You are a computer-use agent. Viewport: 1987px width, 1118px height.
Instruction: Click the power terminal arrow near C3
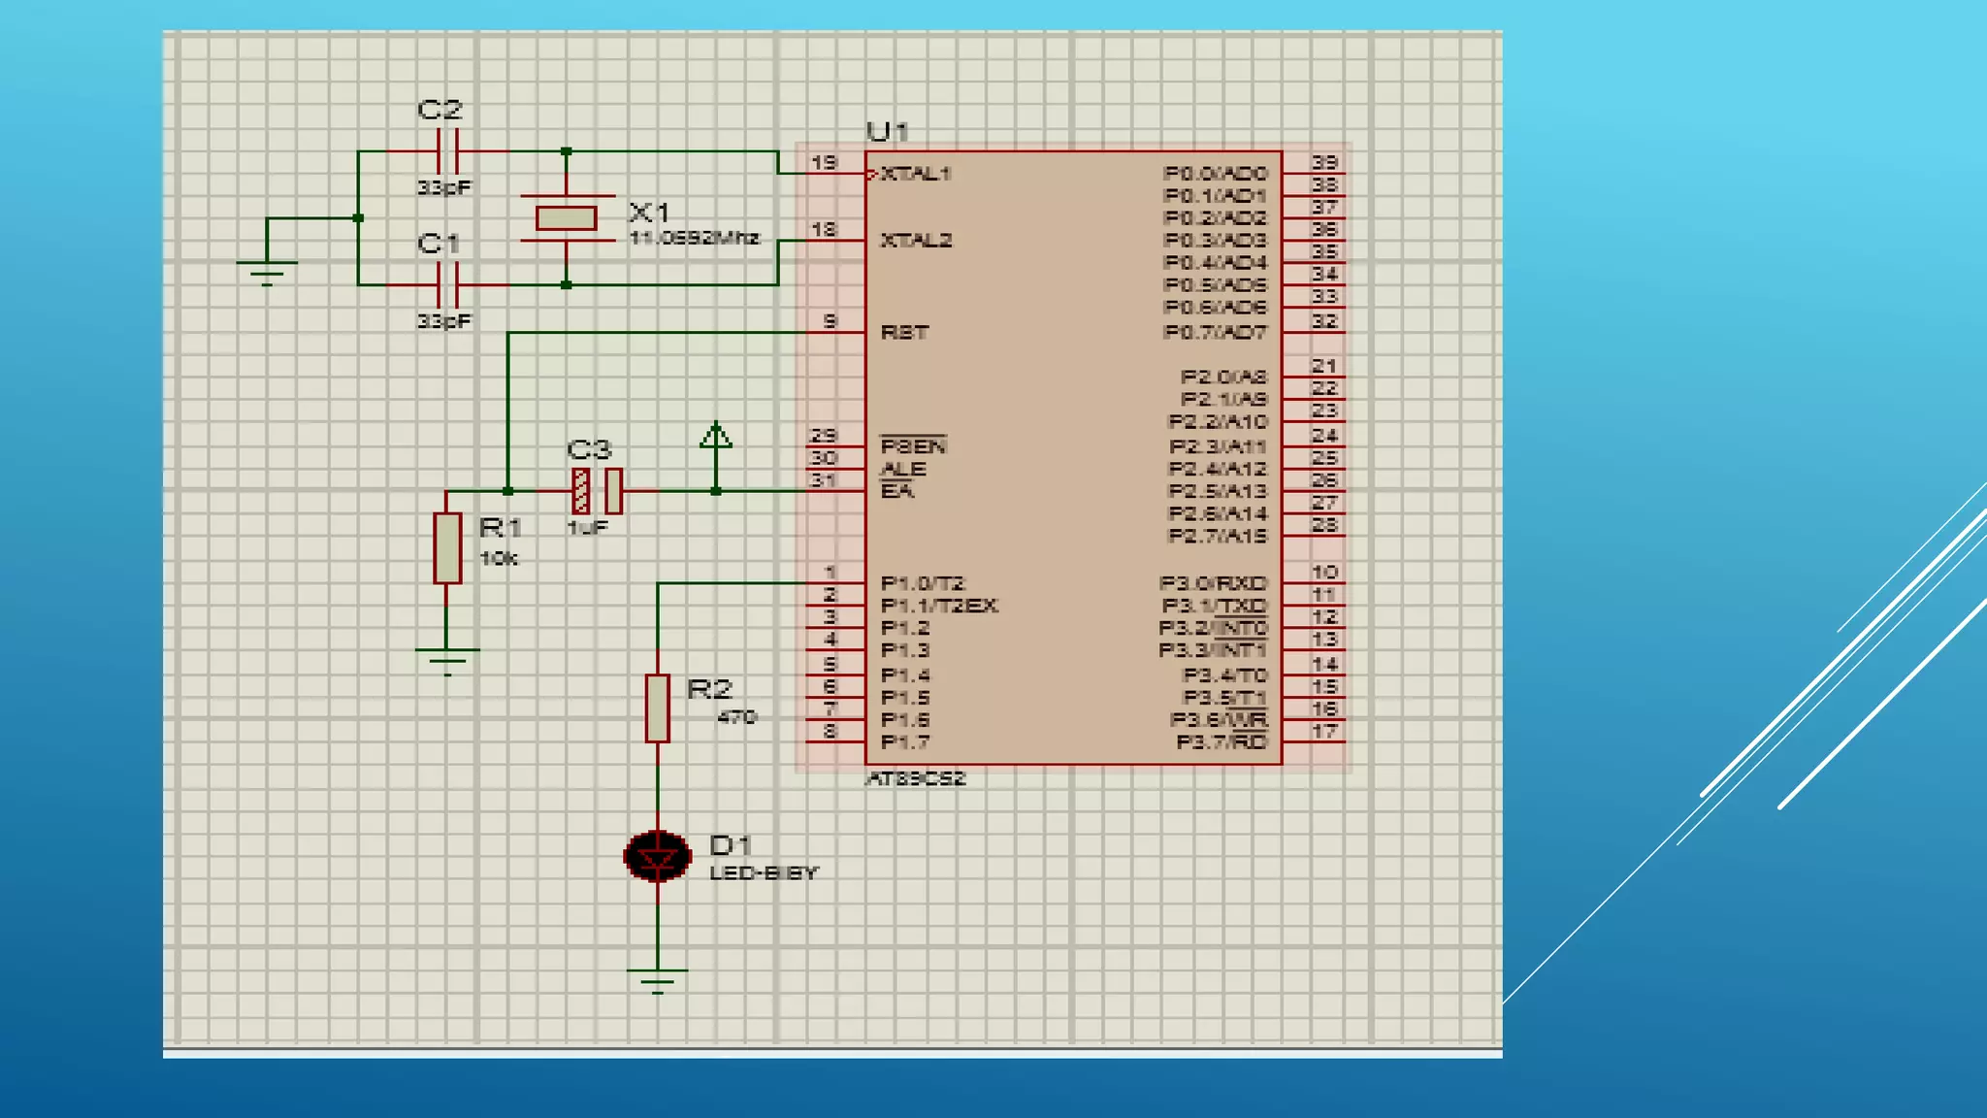(716, 437)
